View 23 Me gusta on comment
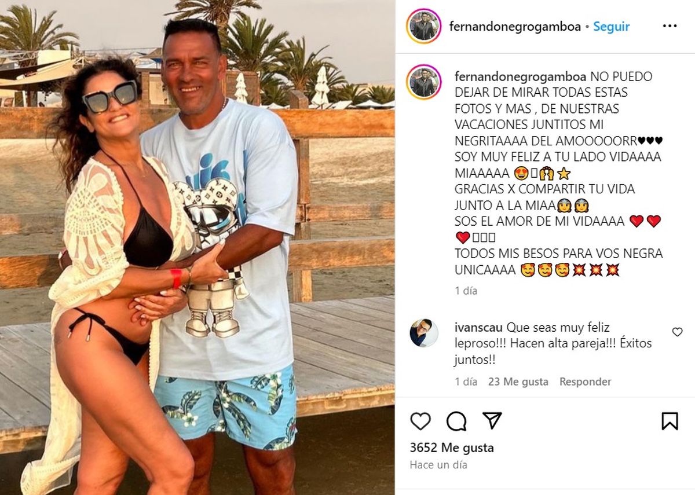 518,382
